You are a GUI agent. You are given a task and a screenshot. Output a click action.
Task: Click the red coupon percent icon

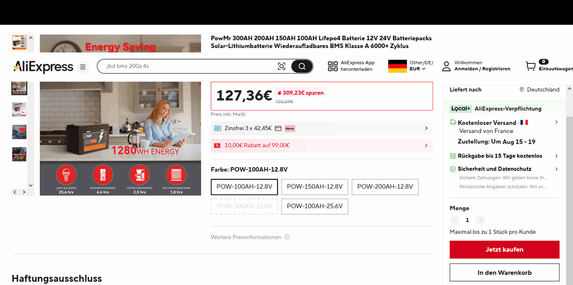[217, 146]
